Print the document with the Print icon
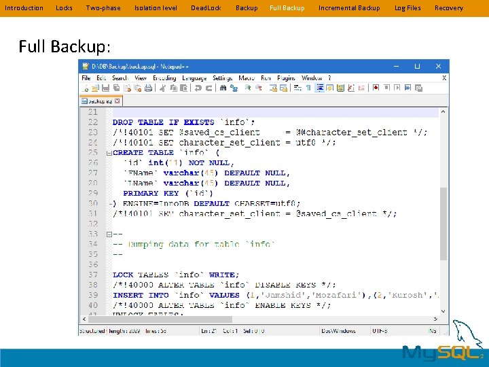The height and width of the screenshot is (367, 489). [x=149, y=88]
